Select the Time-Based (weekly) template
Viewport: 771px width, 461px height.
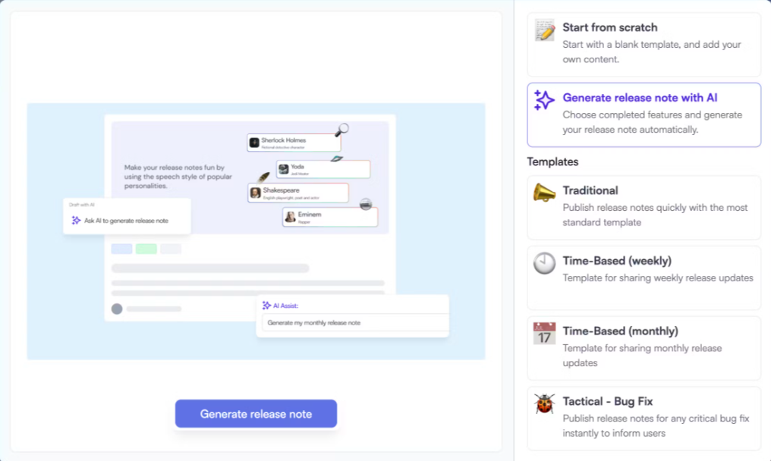644,278
